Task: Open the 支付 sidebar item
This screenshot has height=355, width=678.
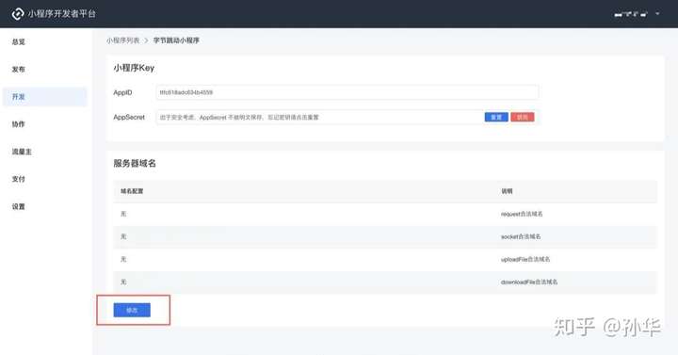Action: tap(19, 179)
